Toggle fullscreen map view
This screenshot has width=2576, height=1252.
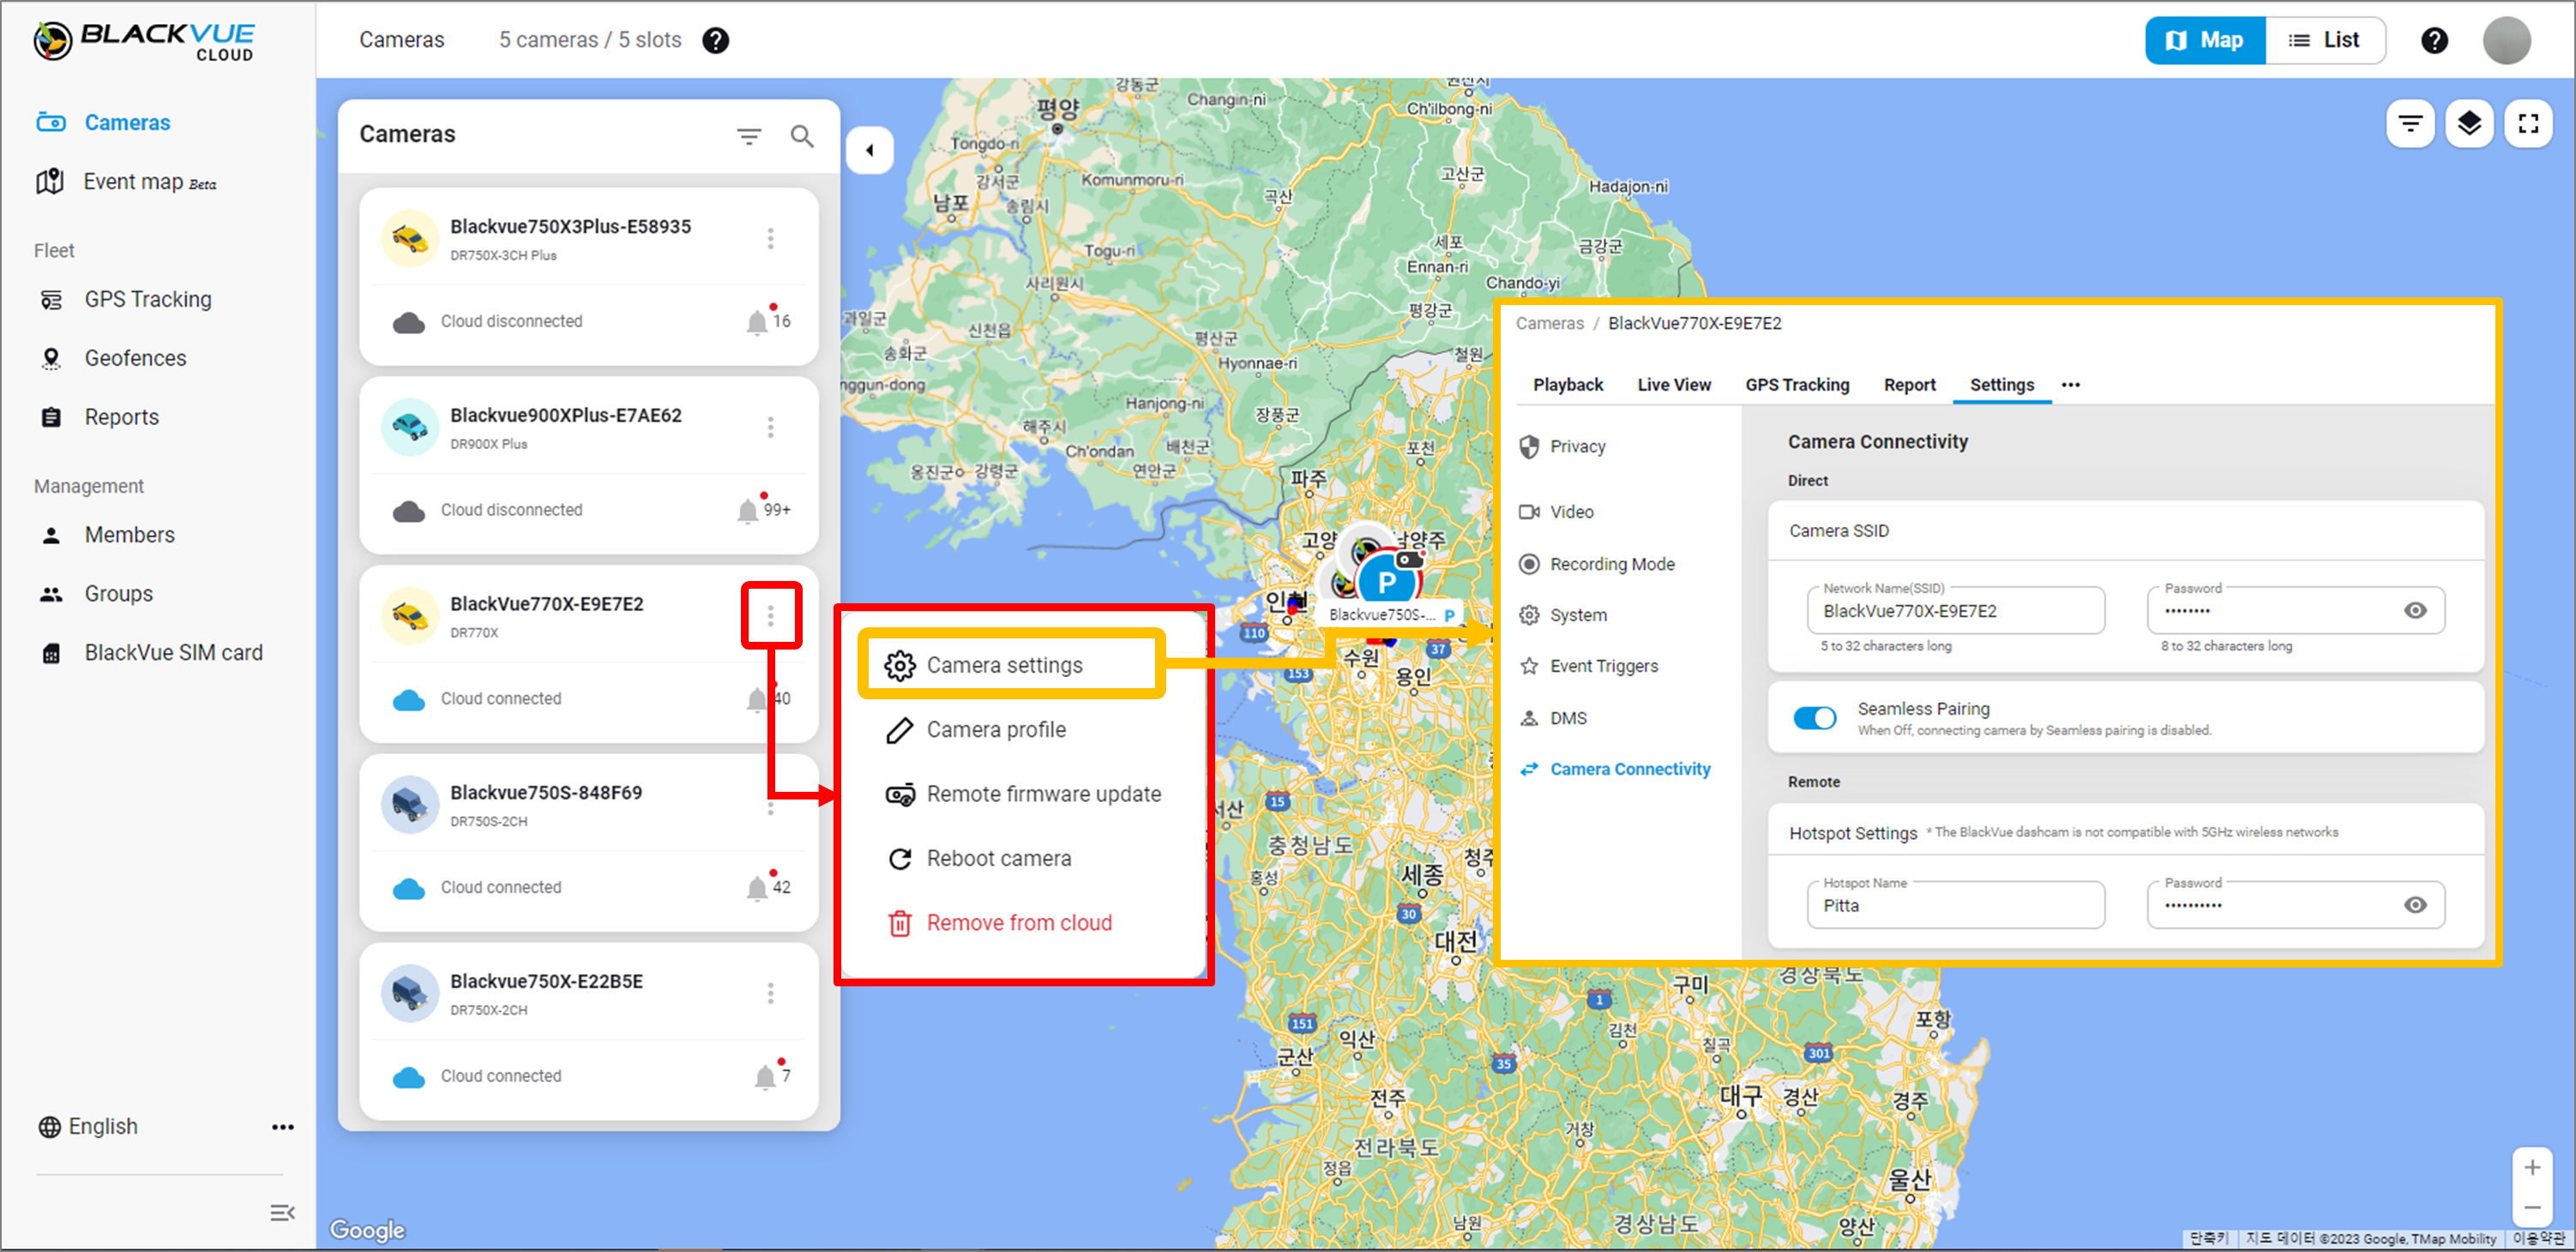pyautogui.click(x=2528, y=124)
